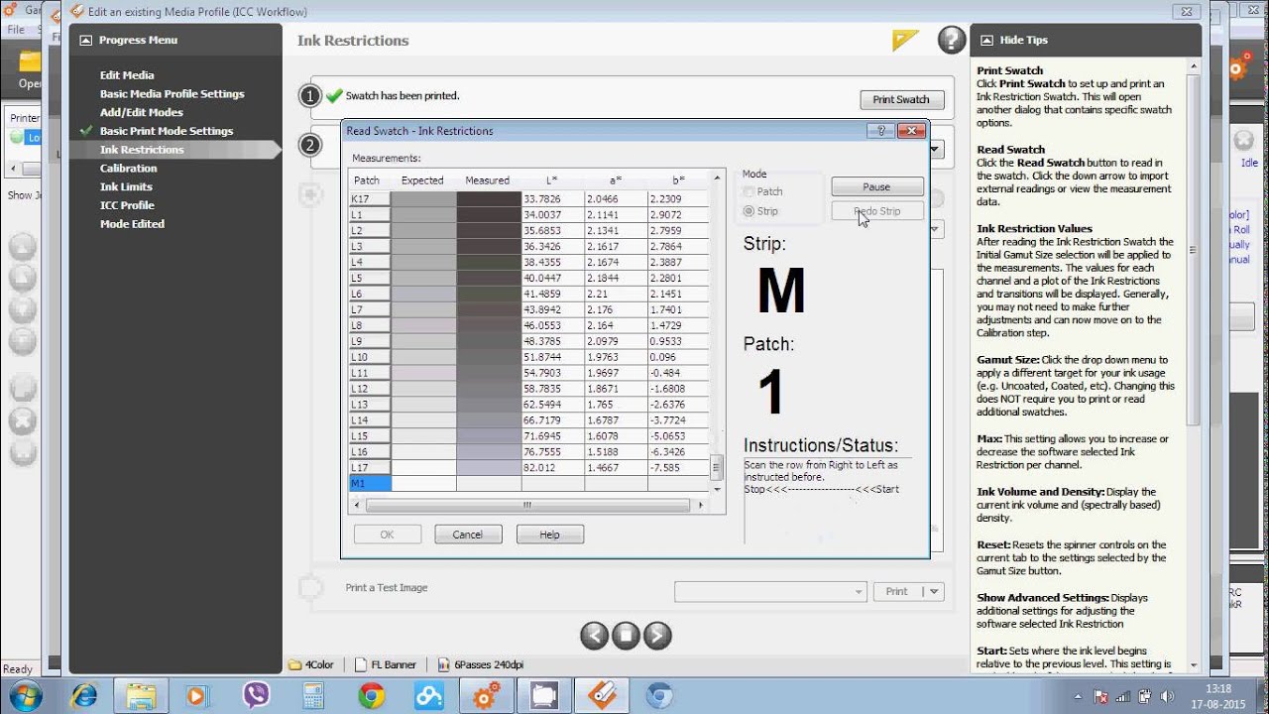Click the screen recorder taskbar icon
This screenshot has height=714, width=1269.
(x=545, y=696)
